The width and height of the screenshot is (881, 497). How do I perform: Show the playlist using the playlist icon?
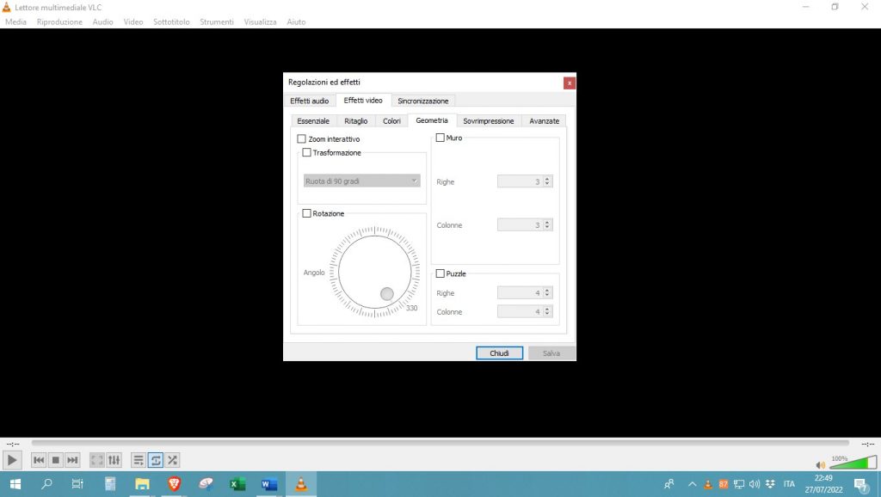click(x=139, y=461)
